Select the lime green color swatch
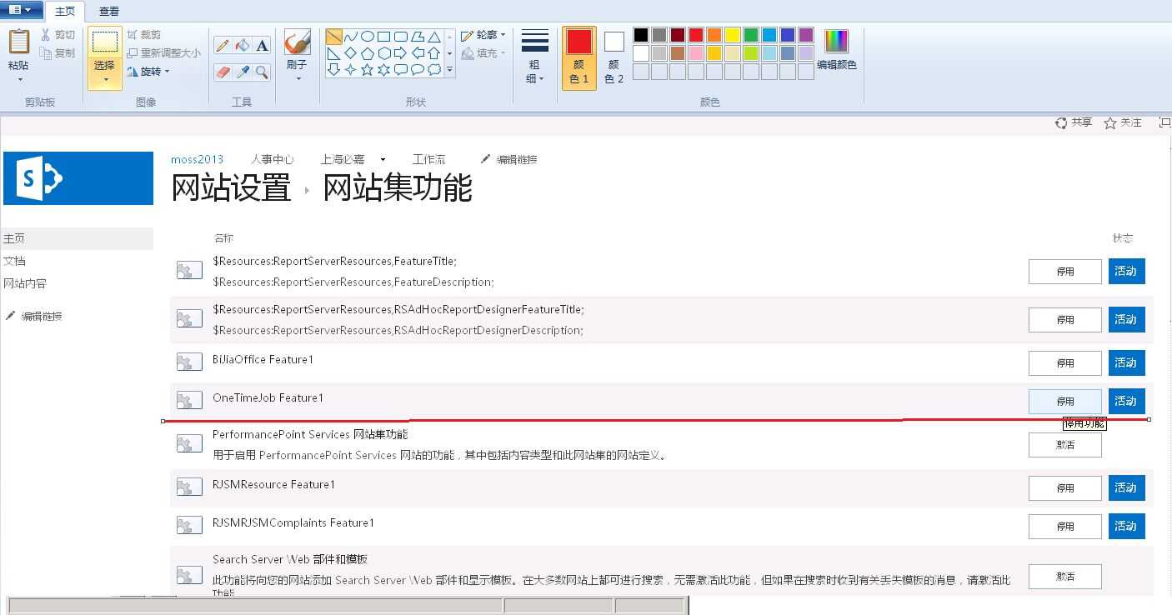This screenshot has height=615, width=1172. coord(751,53)
